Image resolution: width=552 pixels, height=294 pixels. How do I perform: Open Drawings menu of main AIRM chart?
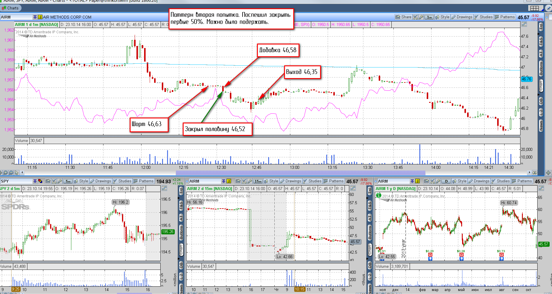point(462,17)
